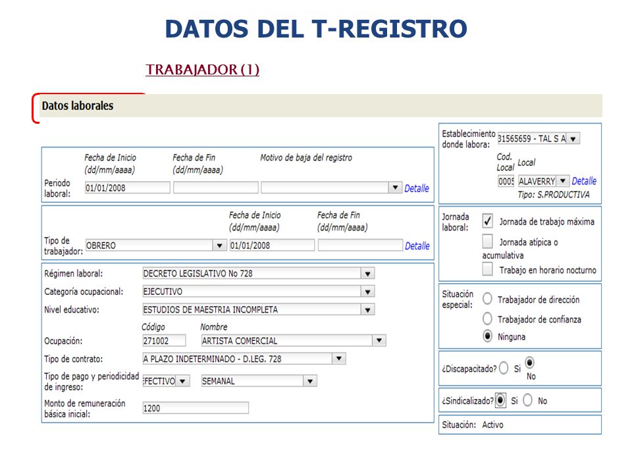Open the Nivel educativo dropdown
Screen dimensions: 632x474
[x=367, y=309]
